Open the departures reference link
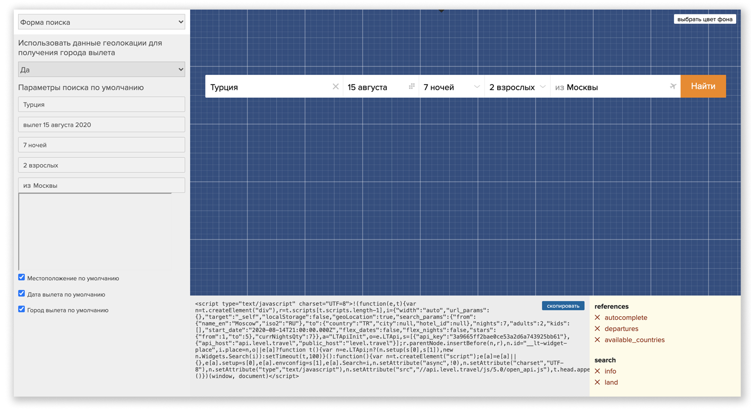751x412 pixels. pyautogui.click(x=621, y=329)
